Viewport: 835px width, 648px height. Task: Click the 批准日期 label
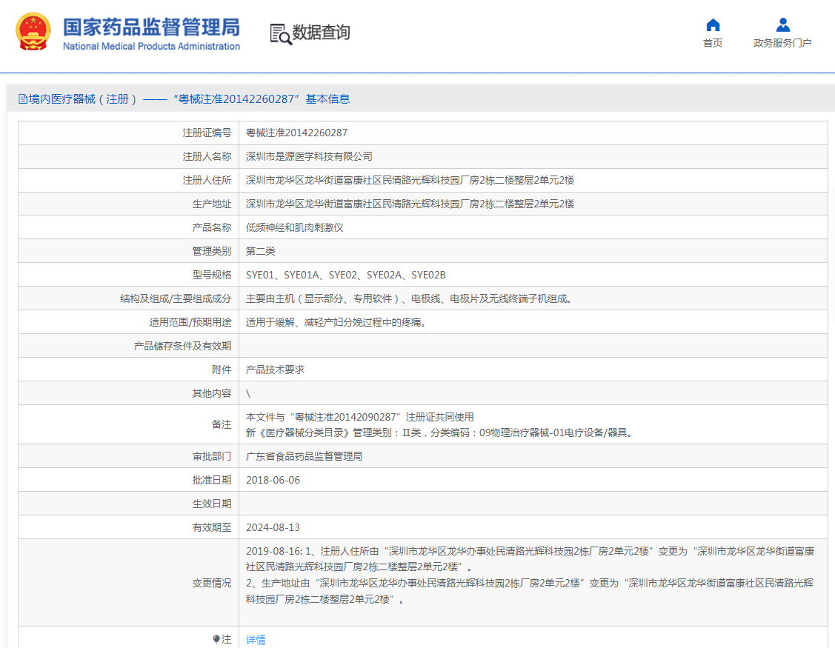(211, 480)
